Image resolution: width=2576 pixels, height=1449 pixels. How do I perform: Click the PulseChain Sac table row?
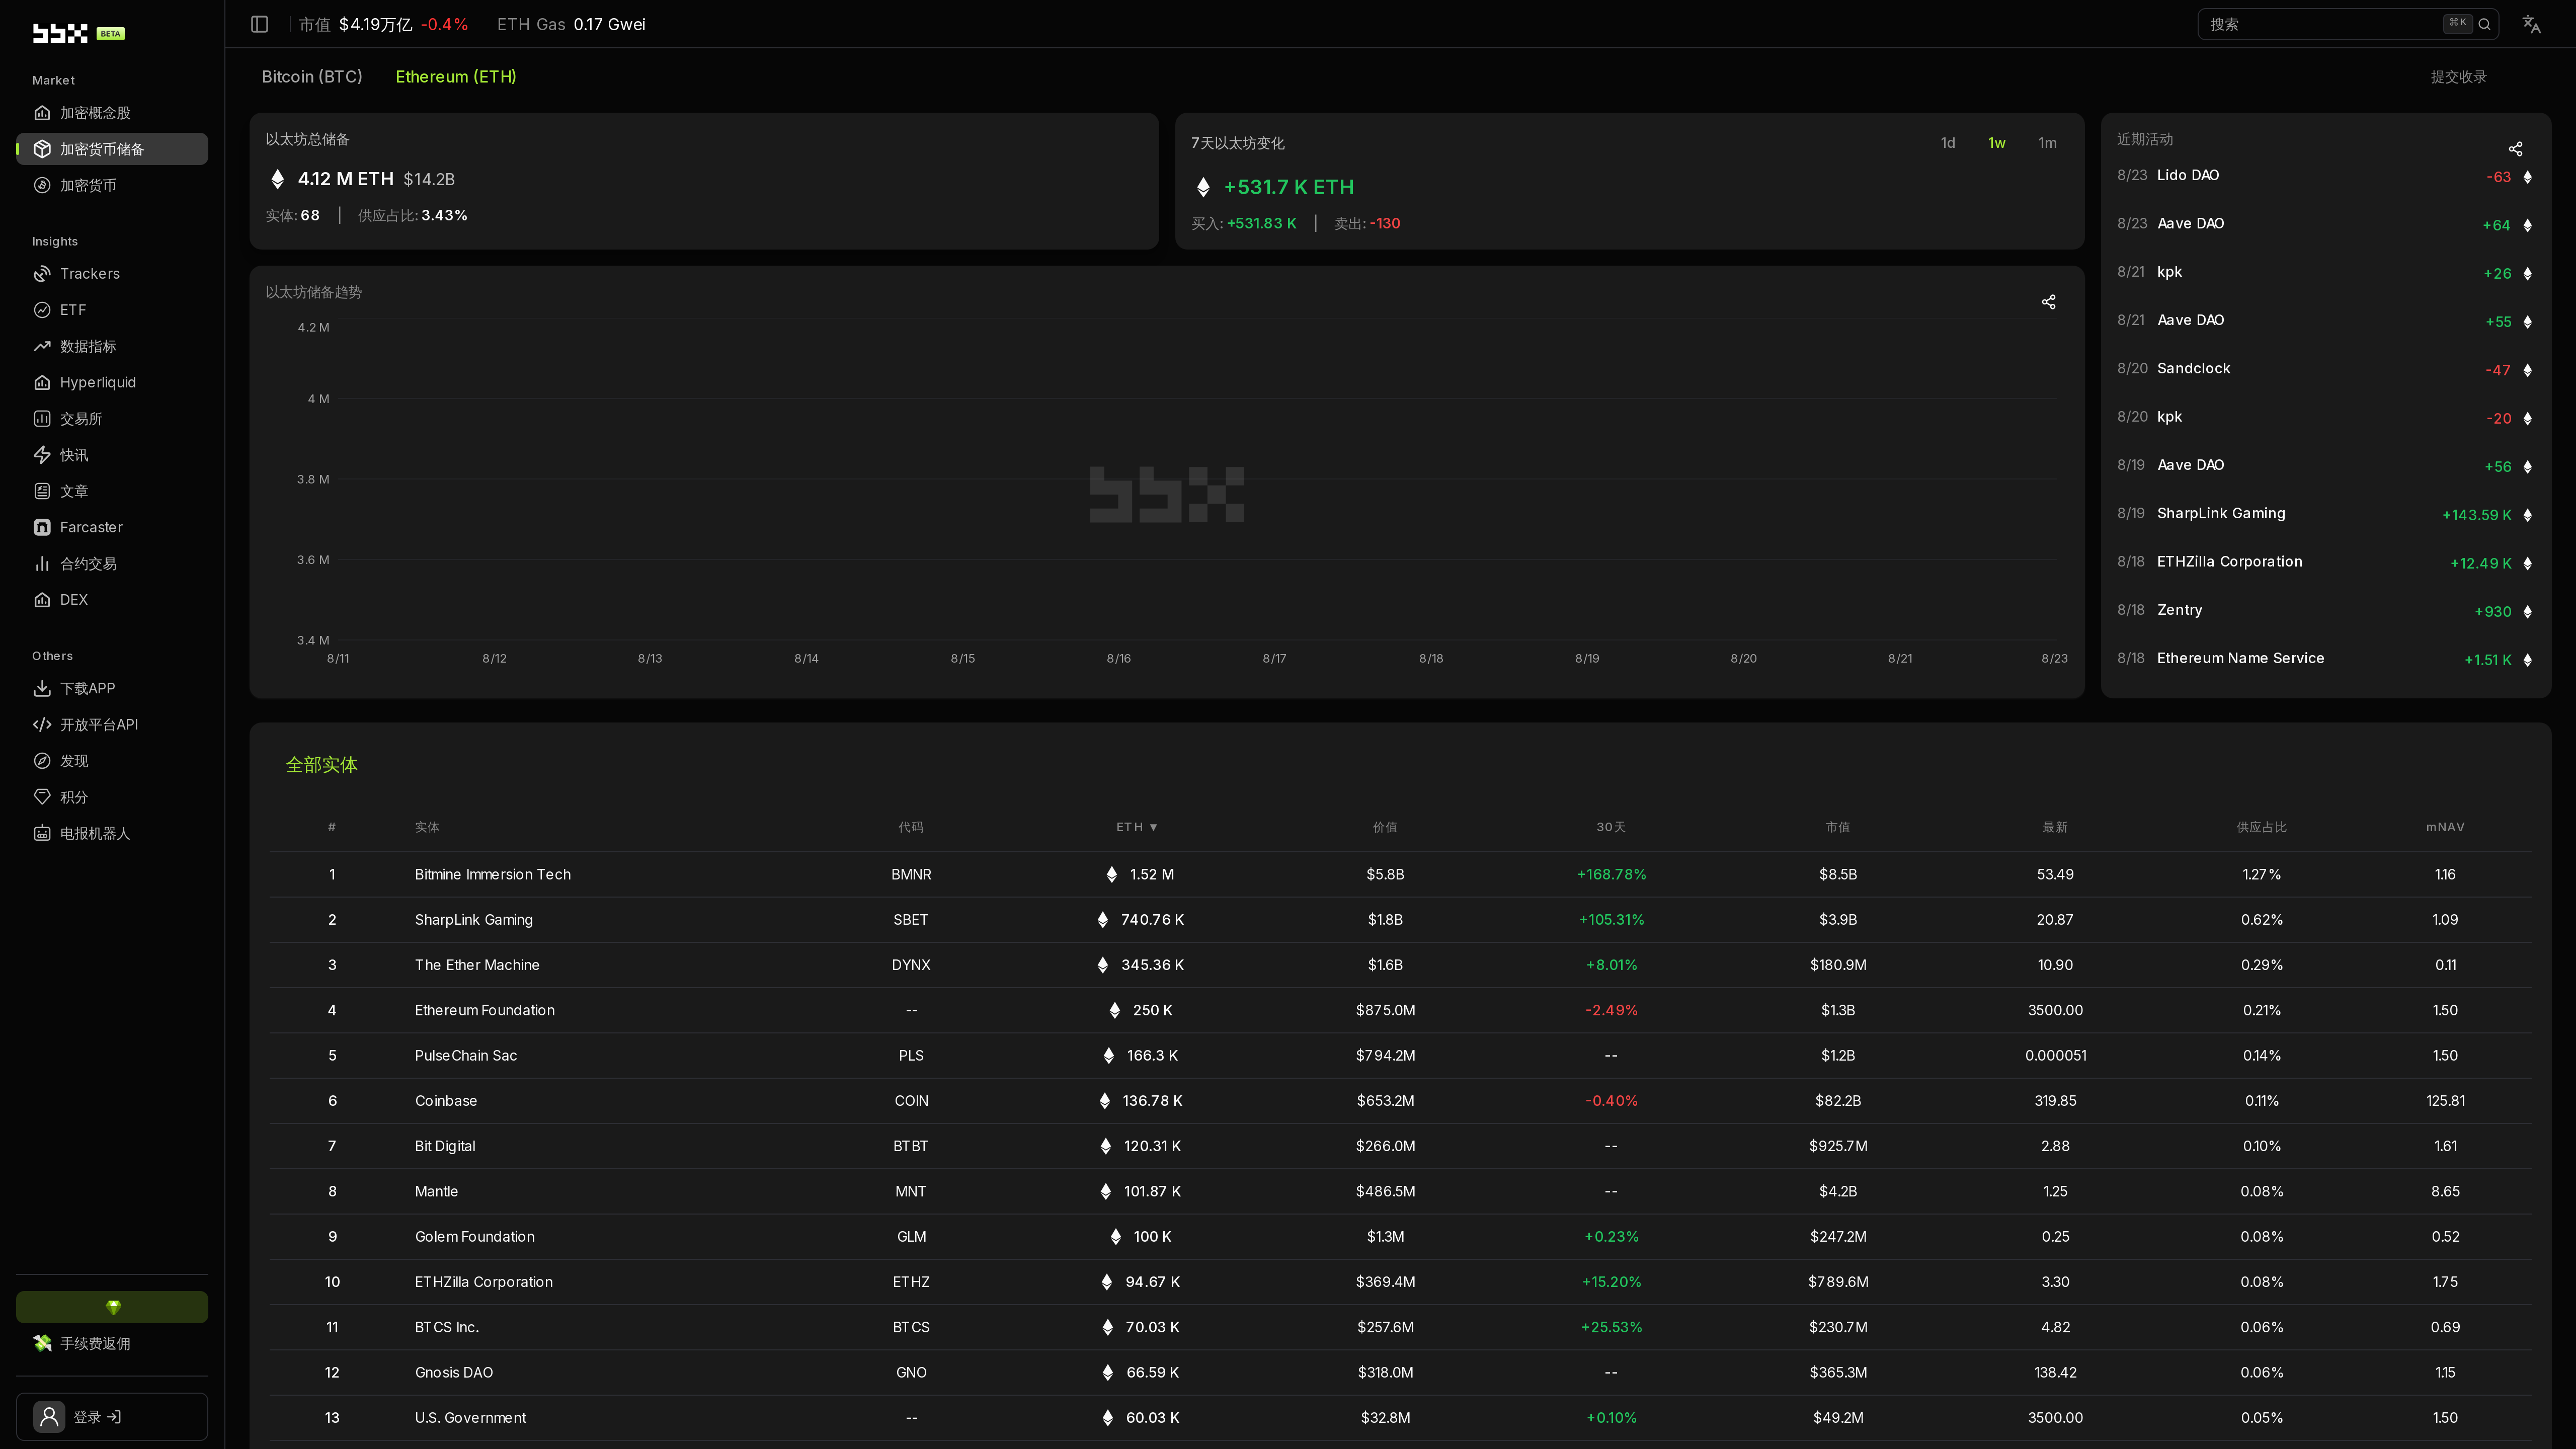1400,1055
